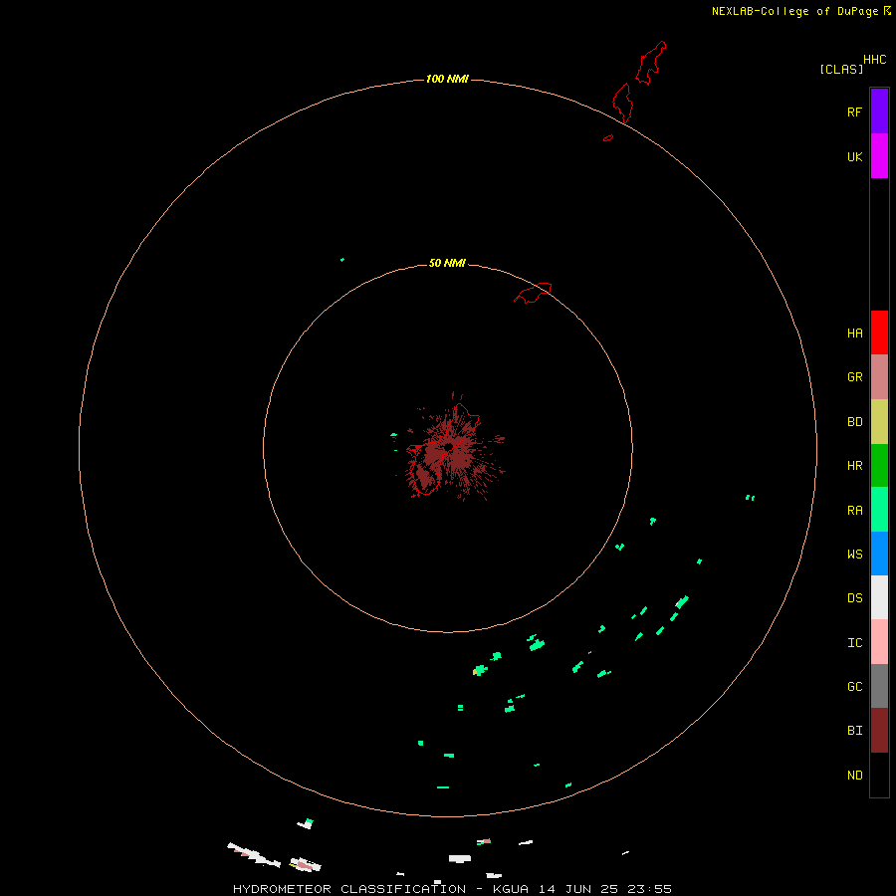Click the RF purple legend swatch
Viewport: 896px width, 896px height.
click(879, 112)
